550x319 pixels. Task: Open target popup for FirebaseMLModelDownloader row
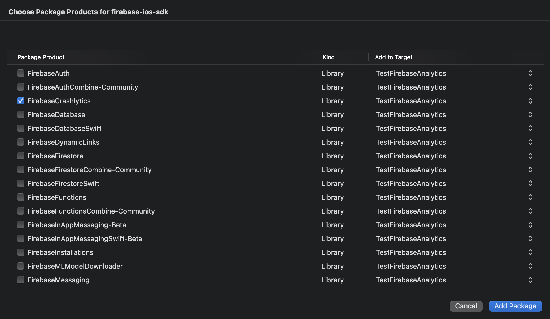(530, 266)
